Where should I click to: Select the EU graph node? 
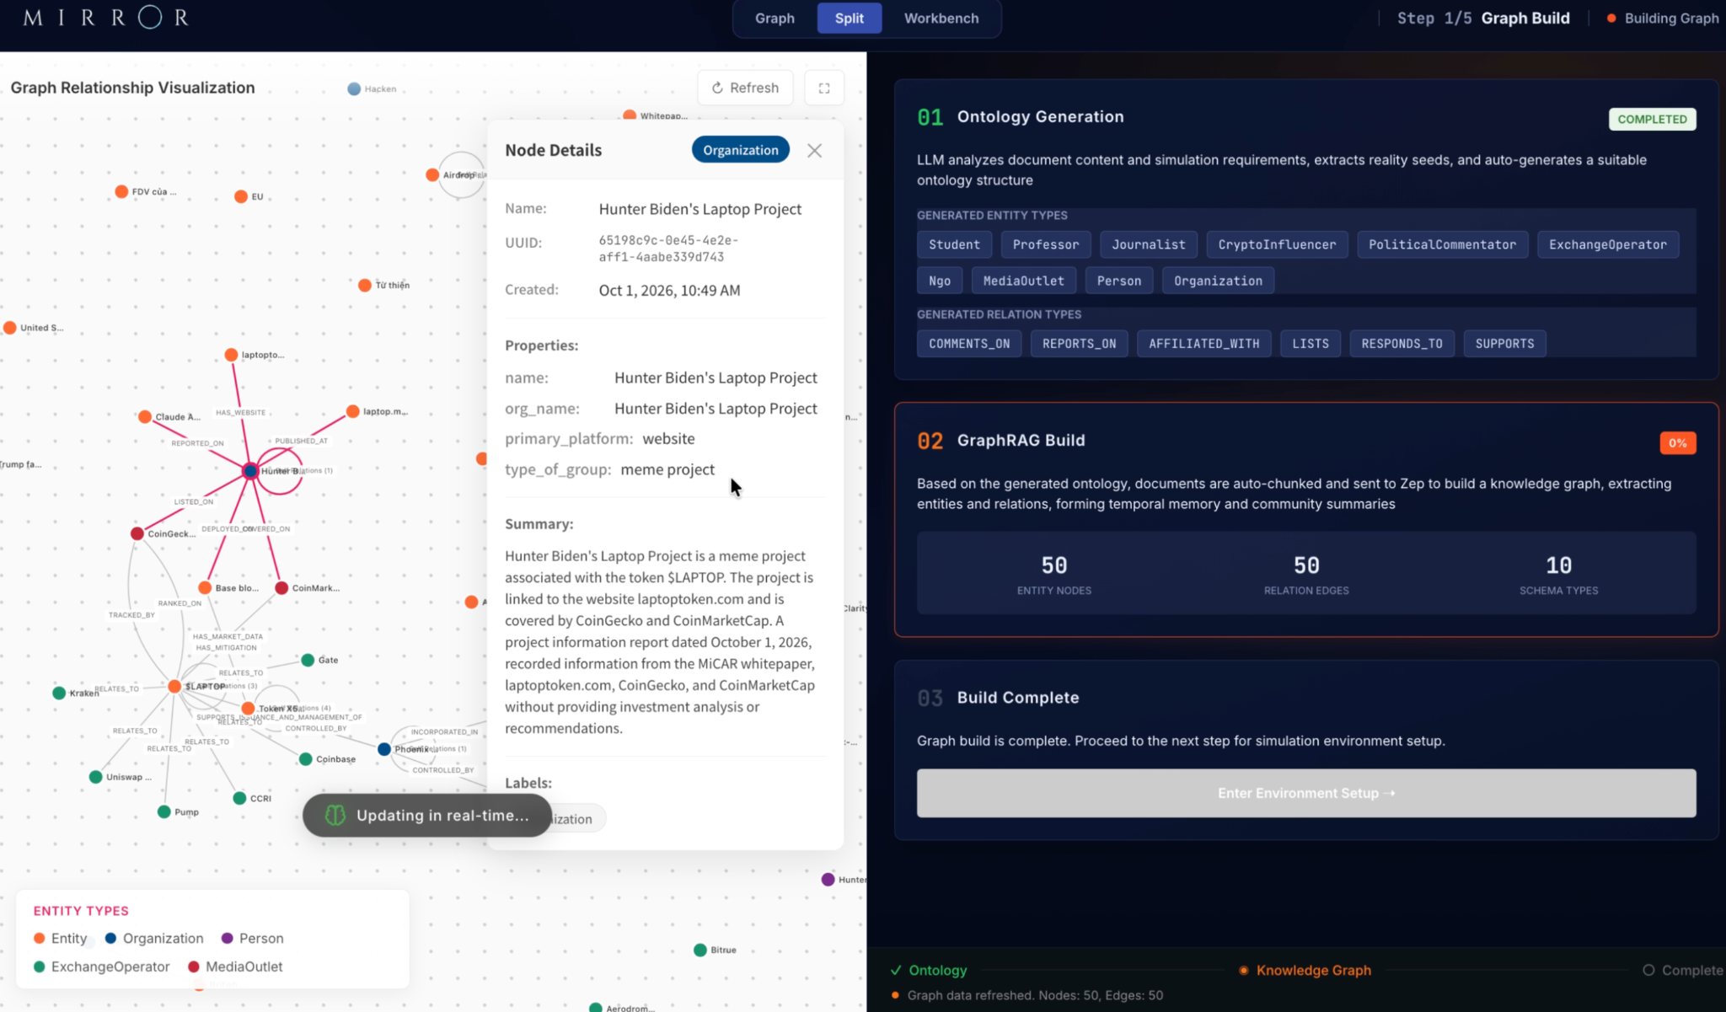coord(241,196)
